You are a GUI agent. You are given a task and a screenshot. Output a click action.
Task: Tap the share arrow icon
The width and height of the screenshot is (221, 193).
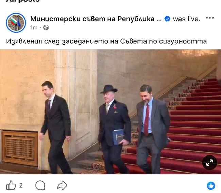62,185
